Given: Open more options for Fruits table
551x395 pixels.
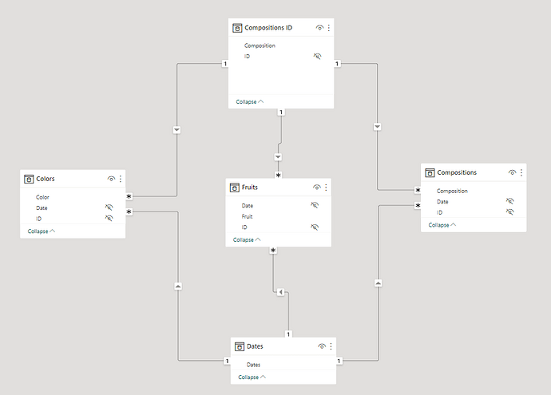Looking at the screenshot, I should 326,188.
